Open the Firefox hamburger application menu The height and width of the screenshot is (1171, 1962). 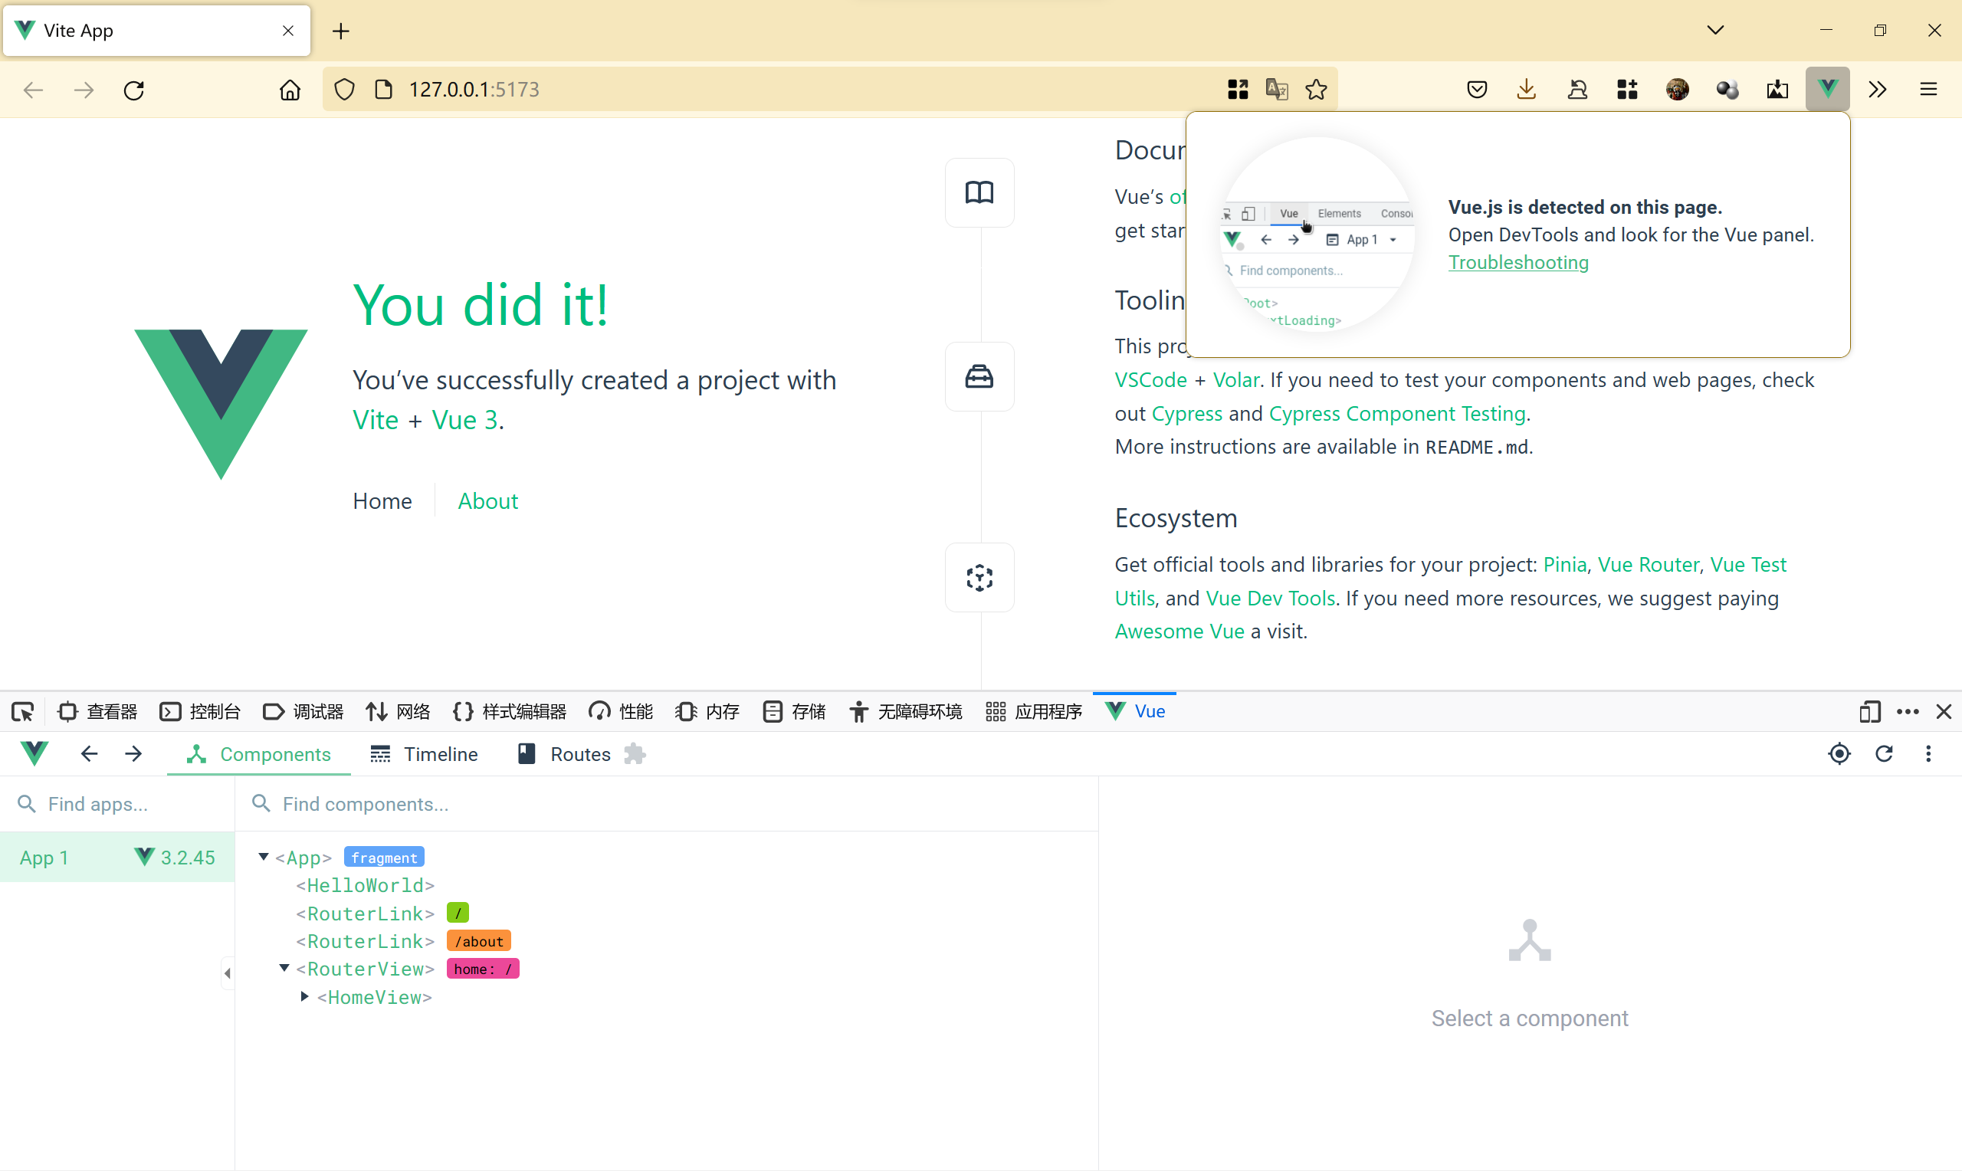1928,89
